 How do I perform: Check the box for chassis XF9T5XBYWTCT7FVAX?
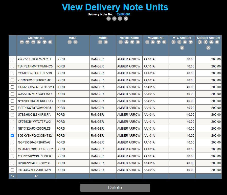tap(12, 122)
